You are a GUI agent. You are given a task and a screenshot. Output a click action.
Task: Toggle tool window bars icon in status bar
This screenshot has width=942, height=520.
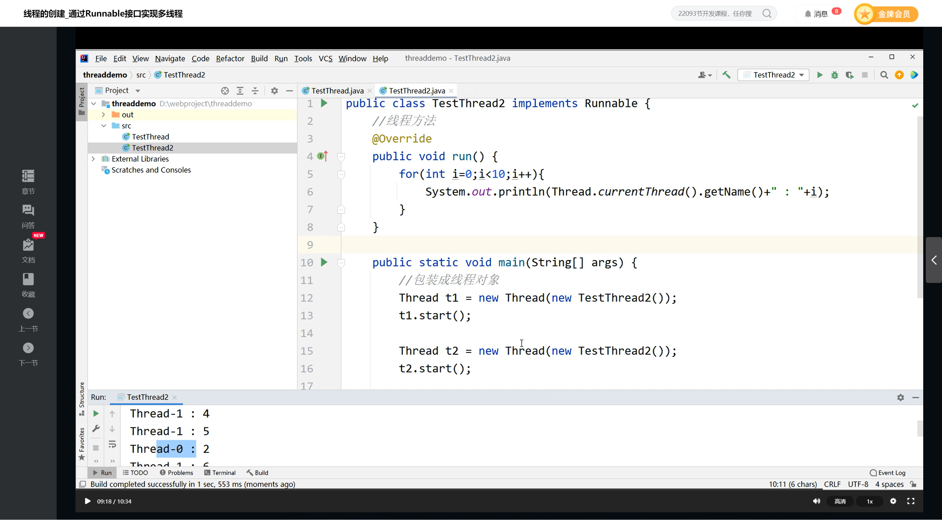pyautogui.click(x=83, y=484)
